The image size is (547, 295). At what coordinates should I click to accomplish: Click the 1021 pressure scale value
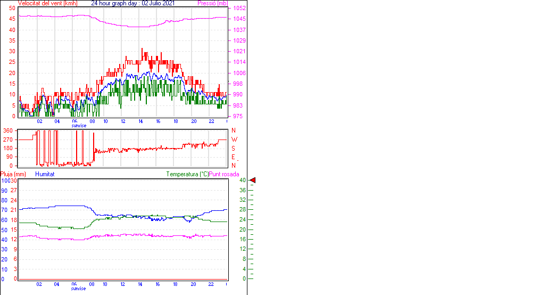pyautogui.click(x=239, y=52)
